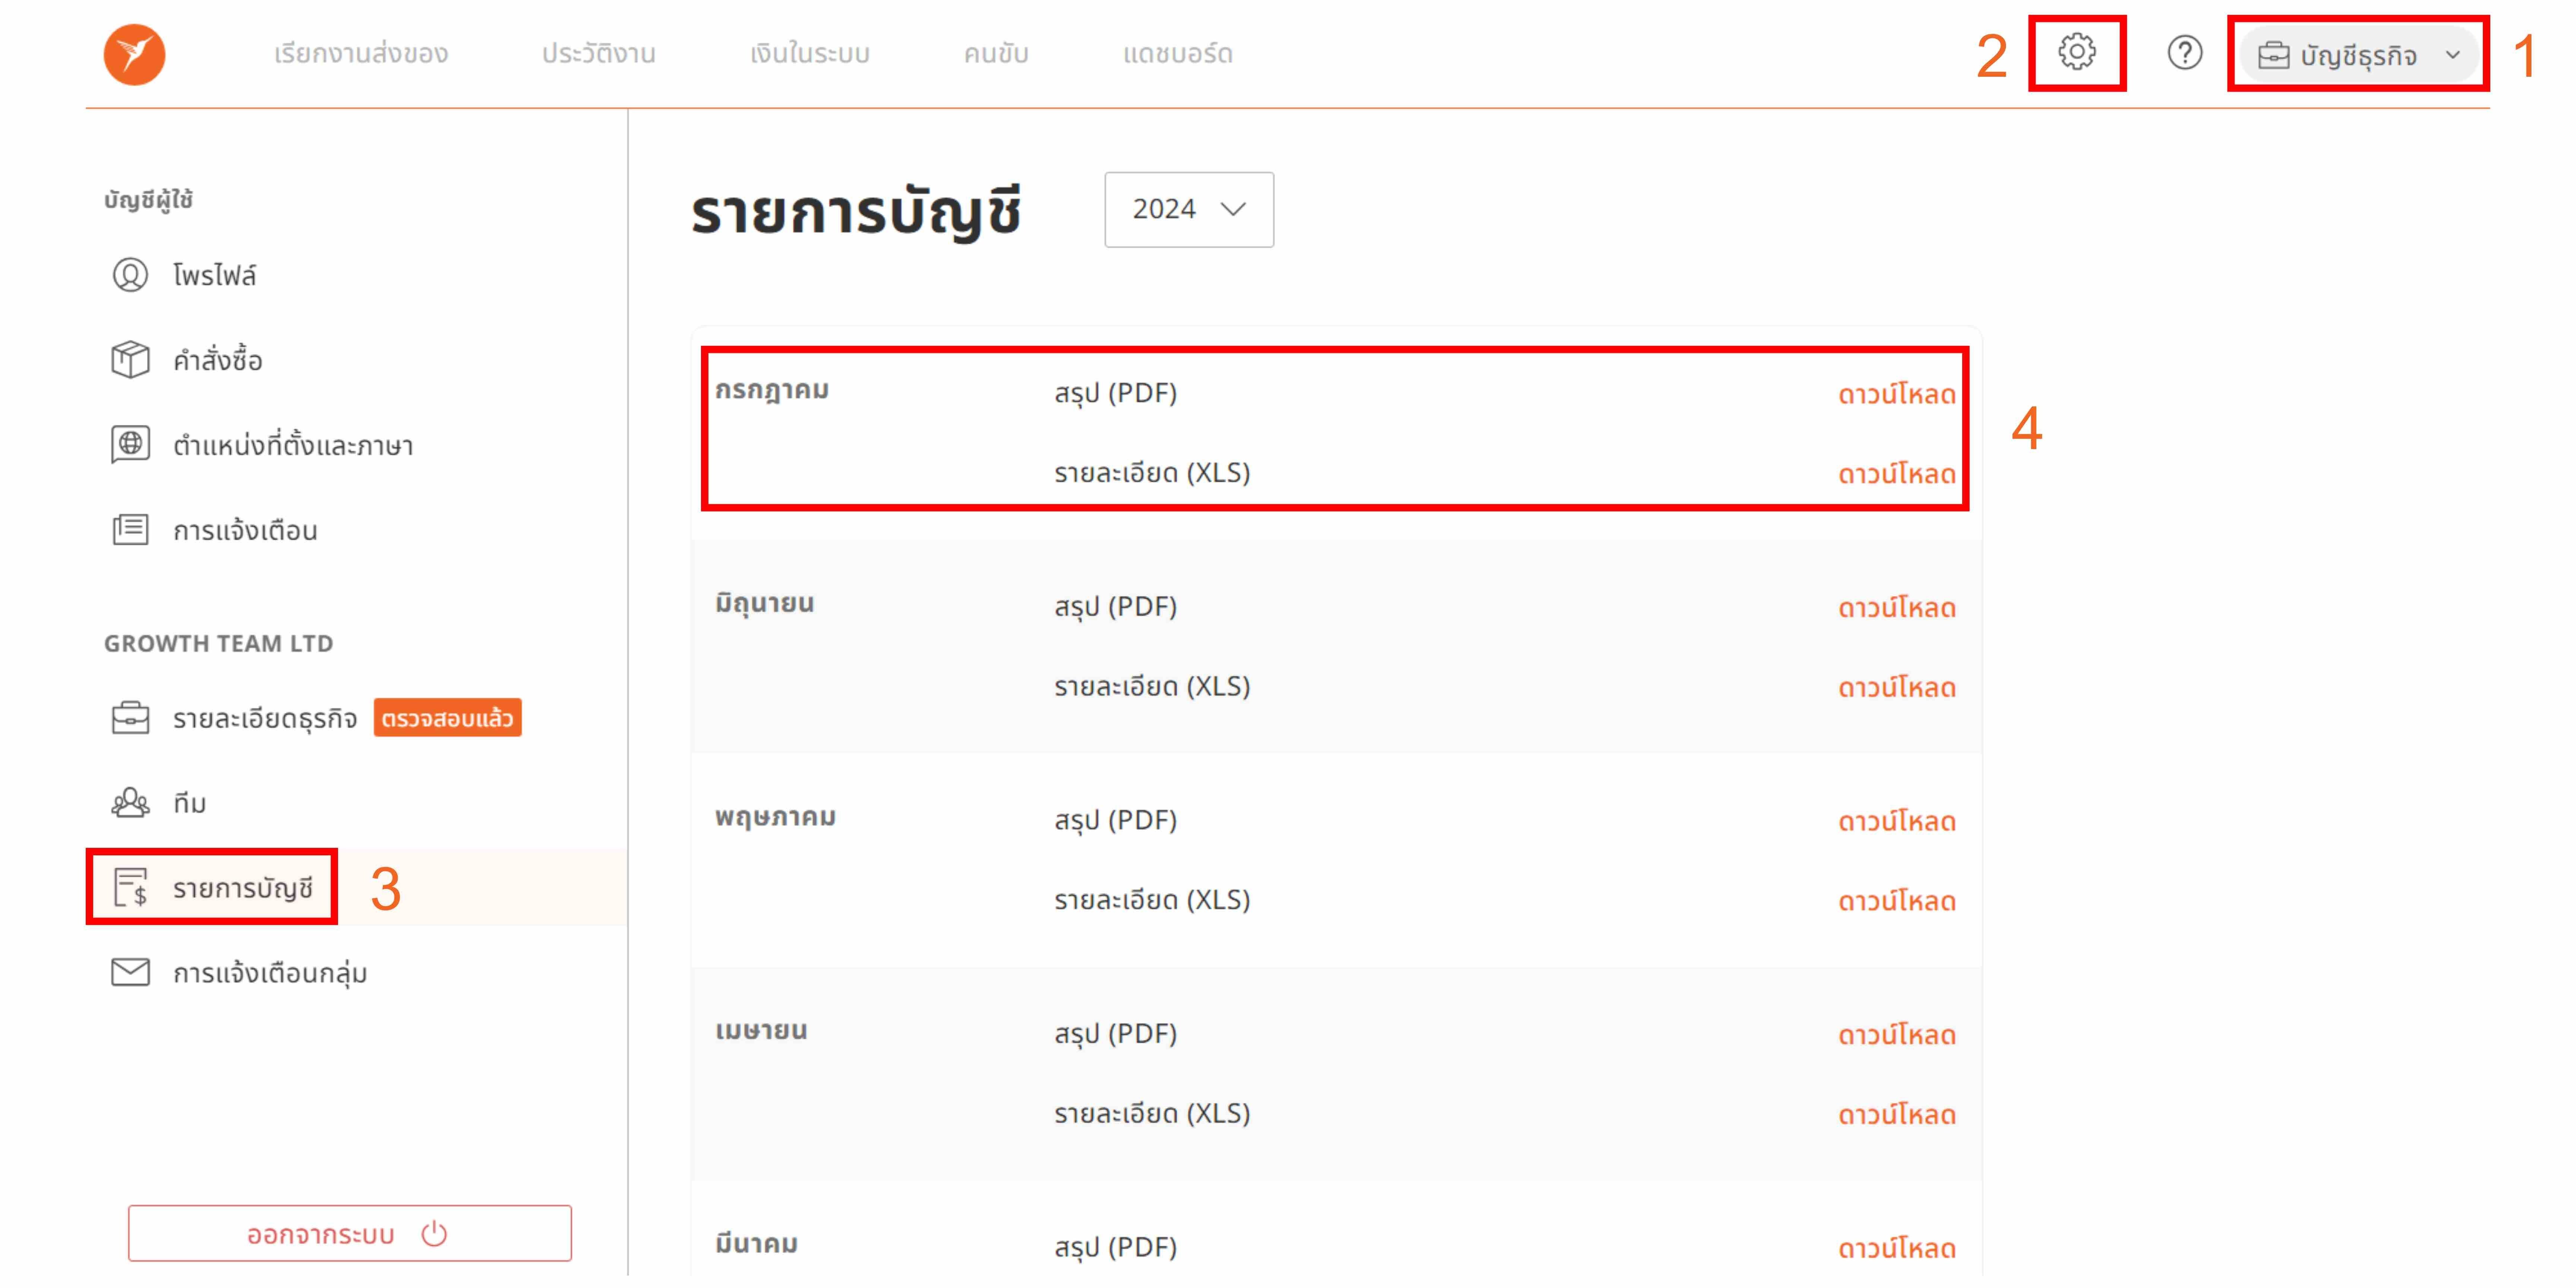2576x1288 pixels.
Task: Download พฤษภาคม details XLS
Action: 1897,901
